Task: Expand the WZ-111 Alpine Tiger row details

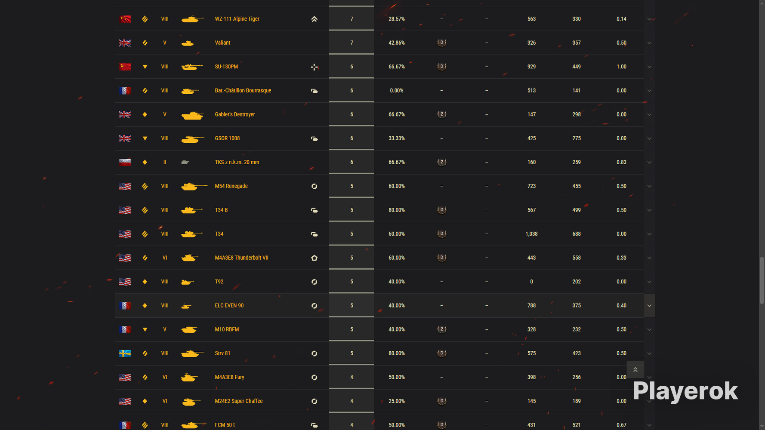Action: point(649,19)
